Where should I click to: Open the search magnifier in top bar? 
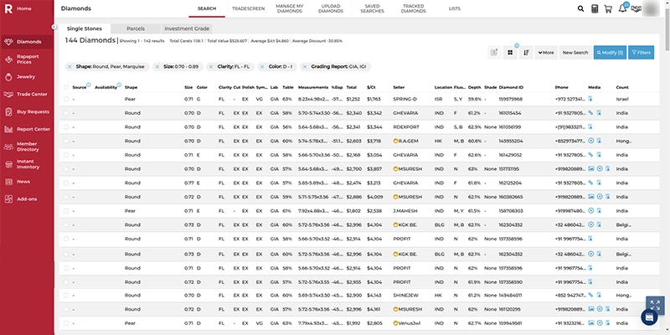point(580,8)
